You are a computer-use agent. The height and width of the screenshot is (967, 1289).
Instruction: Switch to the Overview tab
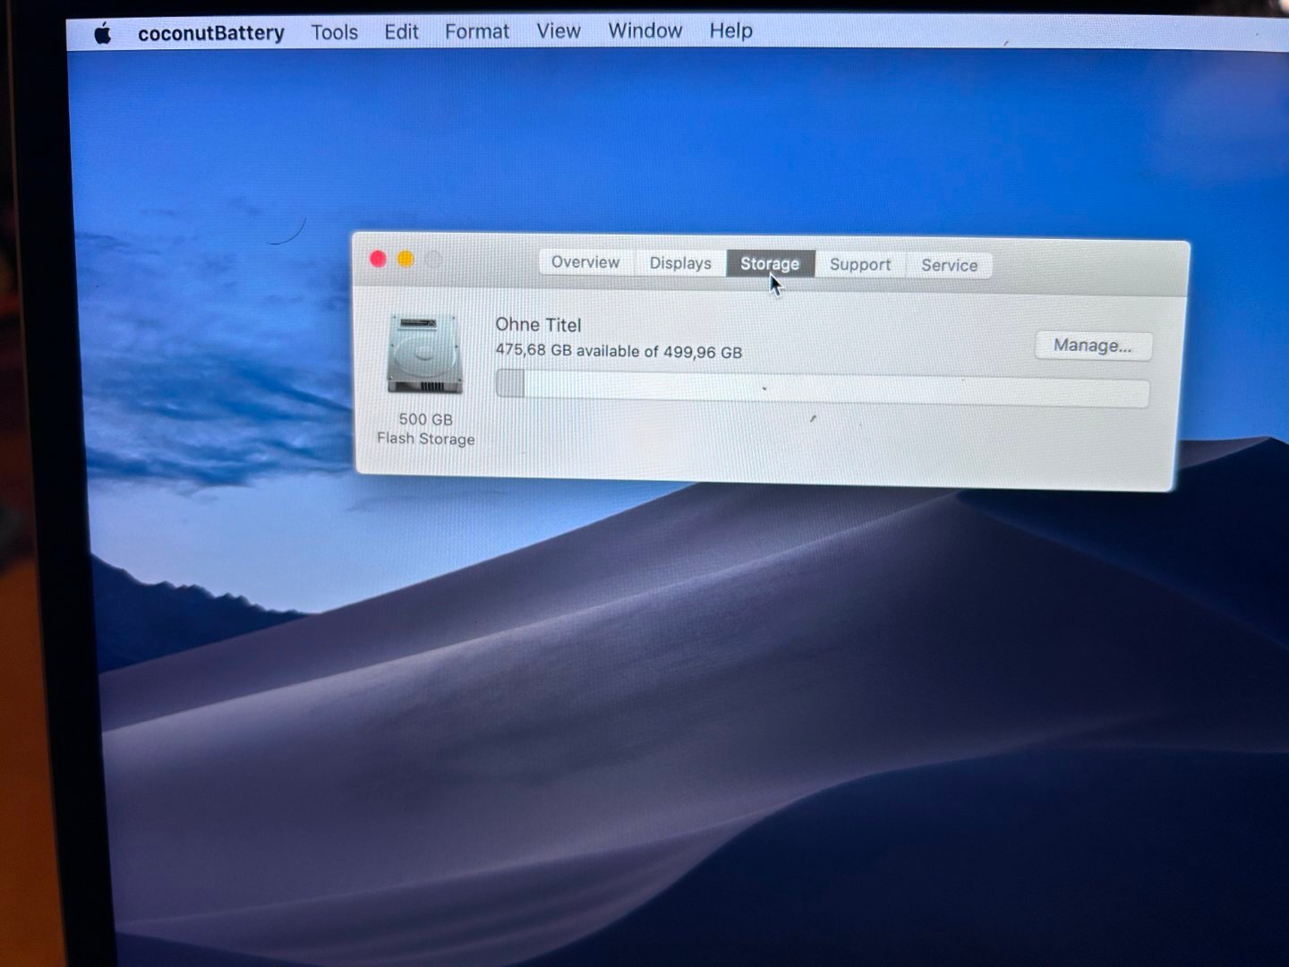pos(585,261)
